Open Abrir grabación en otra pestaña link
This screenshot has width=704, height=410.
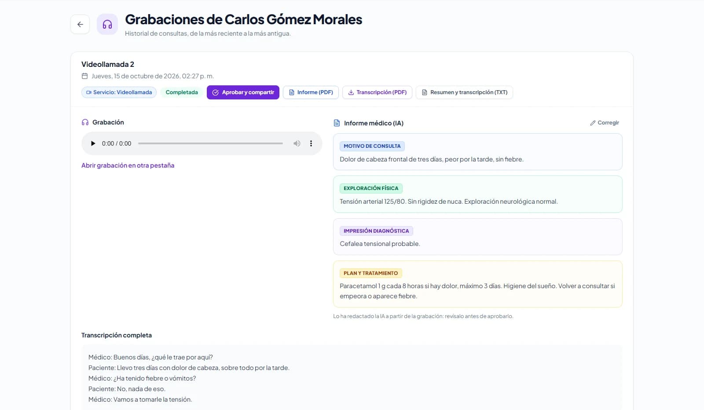coord(128,165)
